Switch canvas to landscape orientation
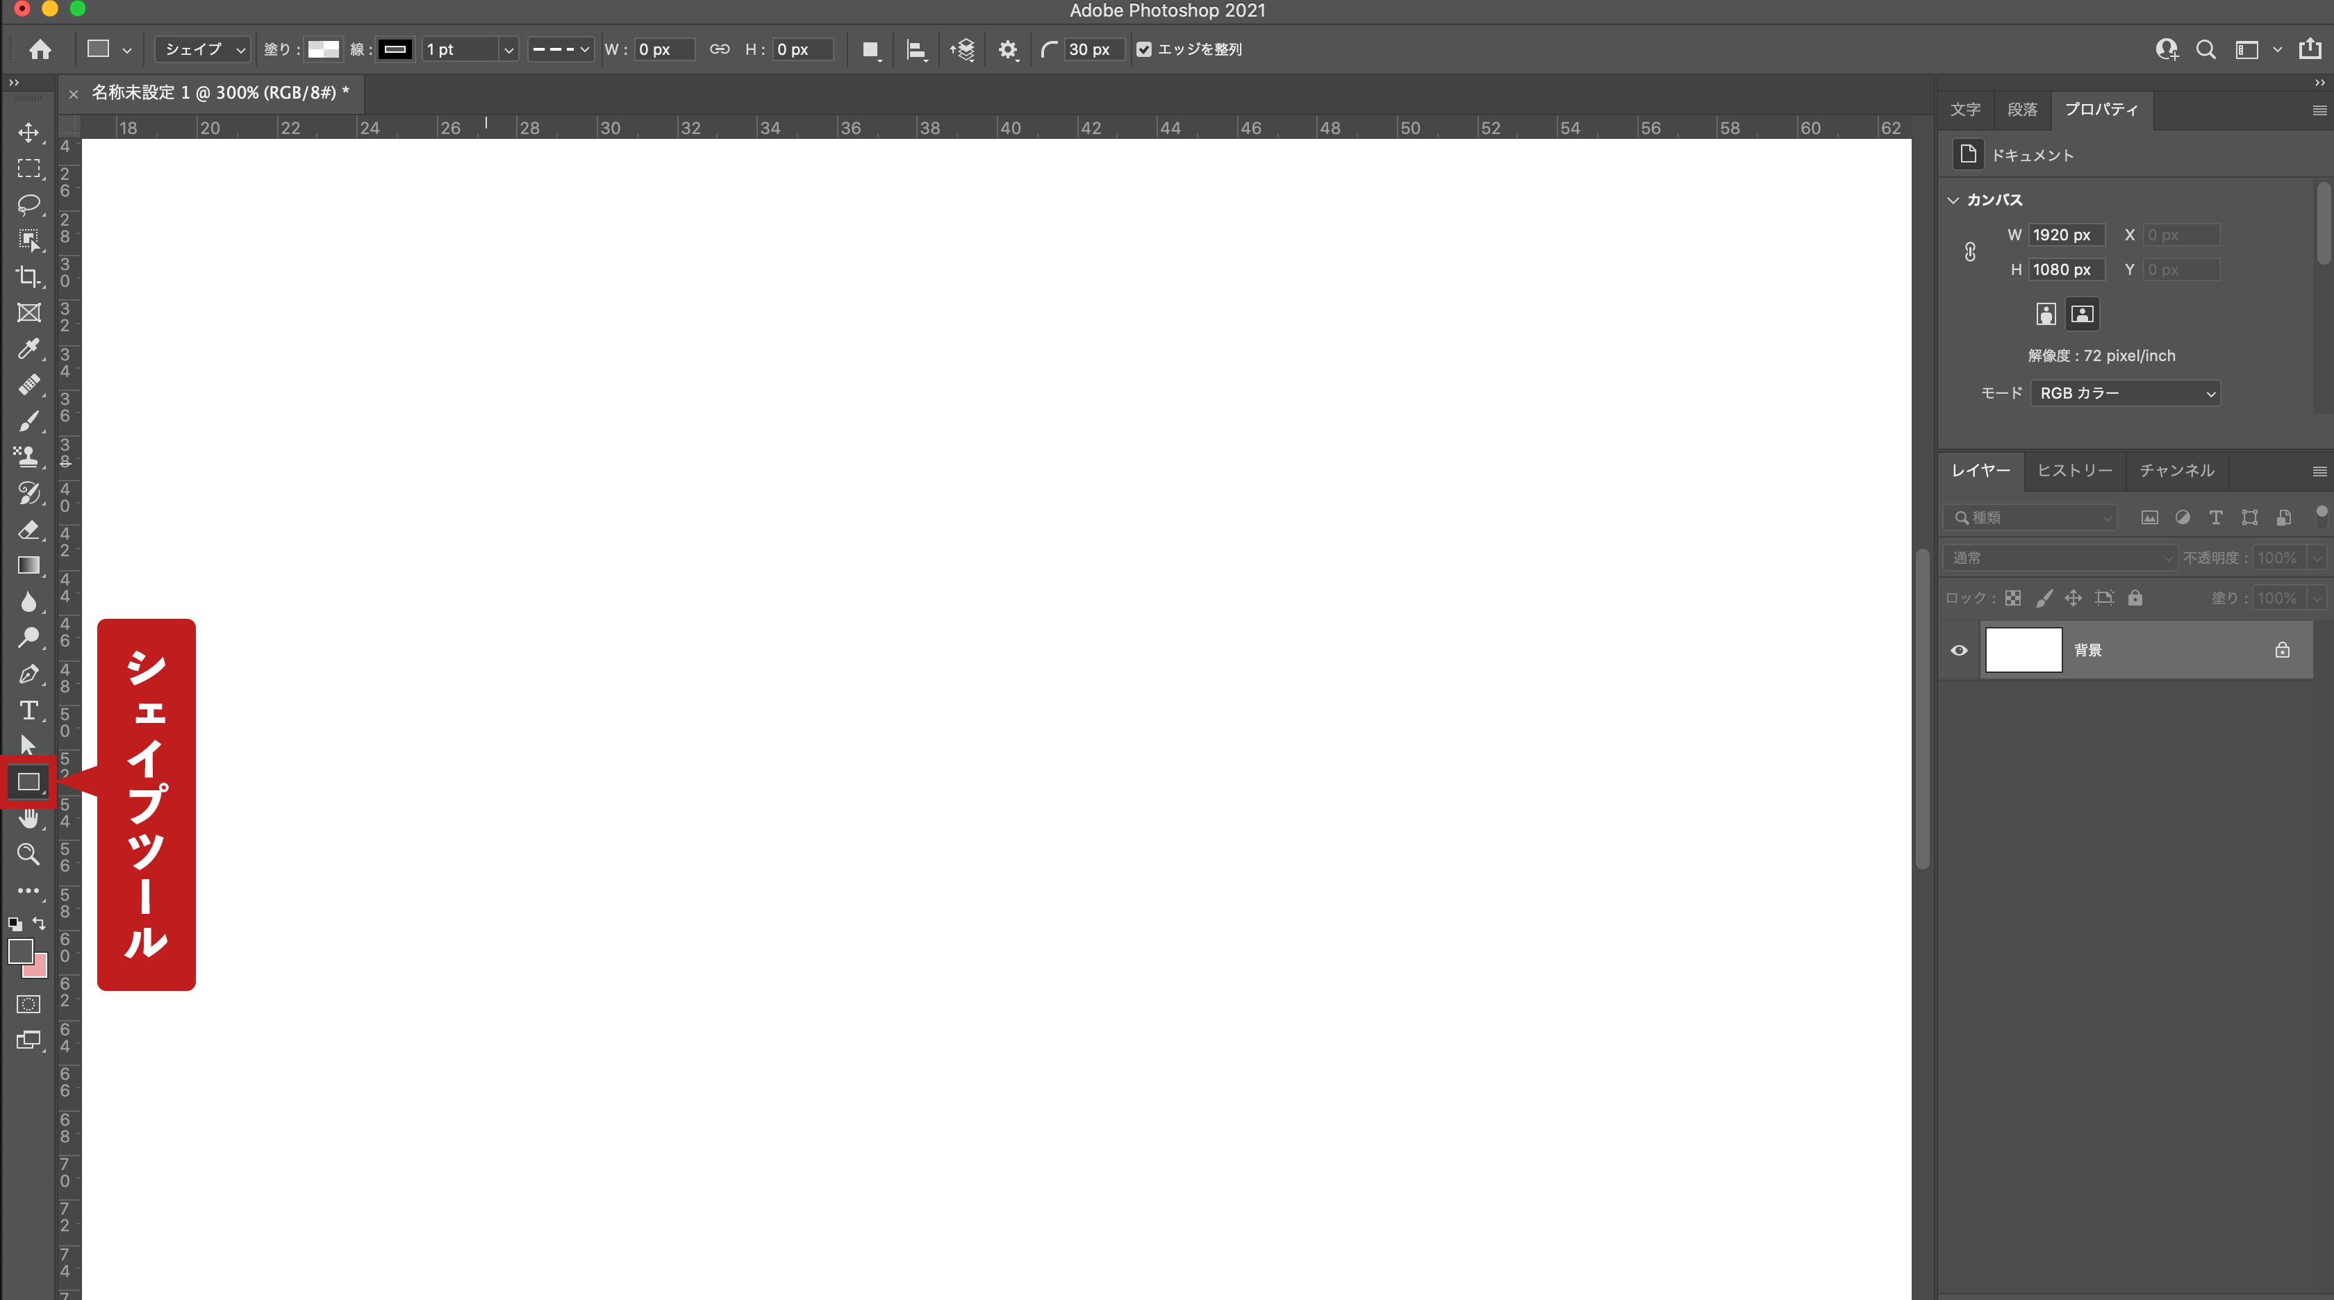Viewport: 2334px width, 1300px height. [2082, 313]
